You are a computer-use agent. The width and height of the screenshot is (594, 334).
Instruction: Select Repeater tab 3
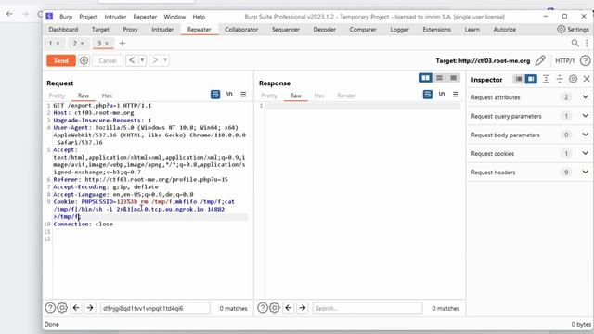(x=103, y=44)
